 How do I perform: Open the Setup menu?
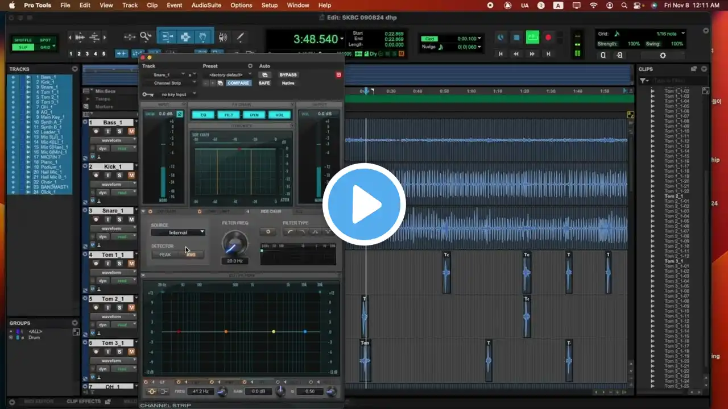tap(270, 5)
